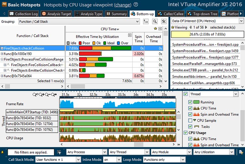The height and width of the screenshot is (164, 245).
Task: Click the clear filters funnel icon
Action: 59,152
